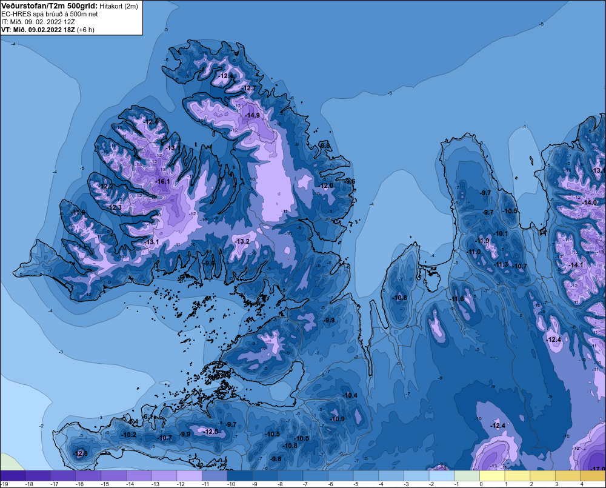Select legend swatch between -10 and -9
Screen dimensions: 606x488
(240, 476)
